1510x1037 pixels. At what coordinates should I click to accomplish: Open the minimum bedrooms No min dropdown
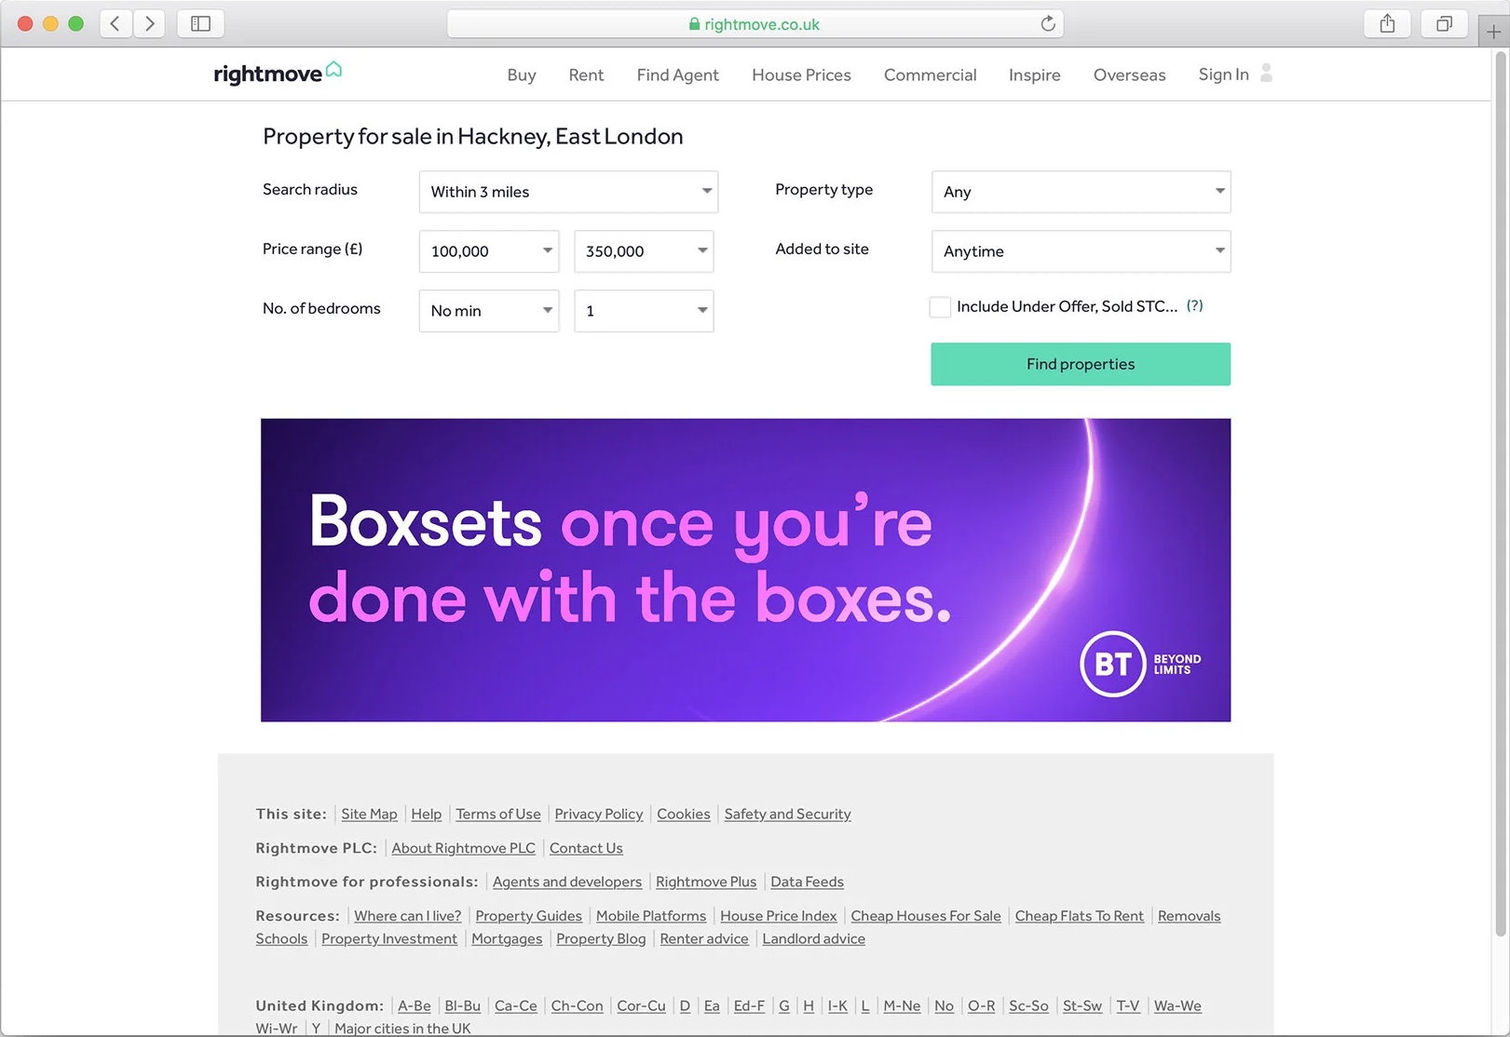pos(489,311)
